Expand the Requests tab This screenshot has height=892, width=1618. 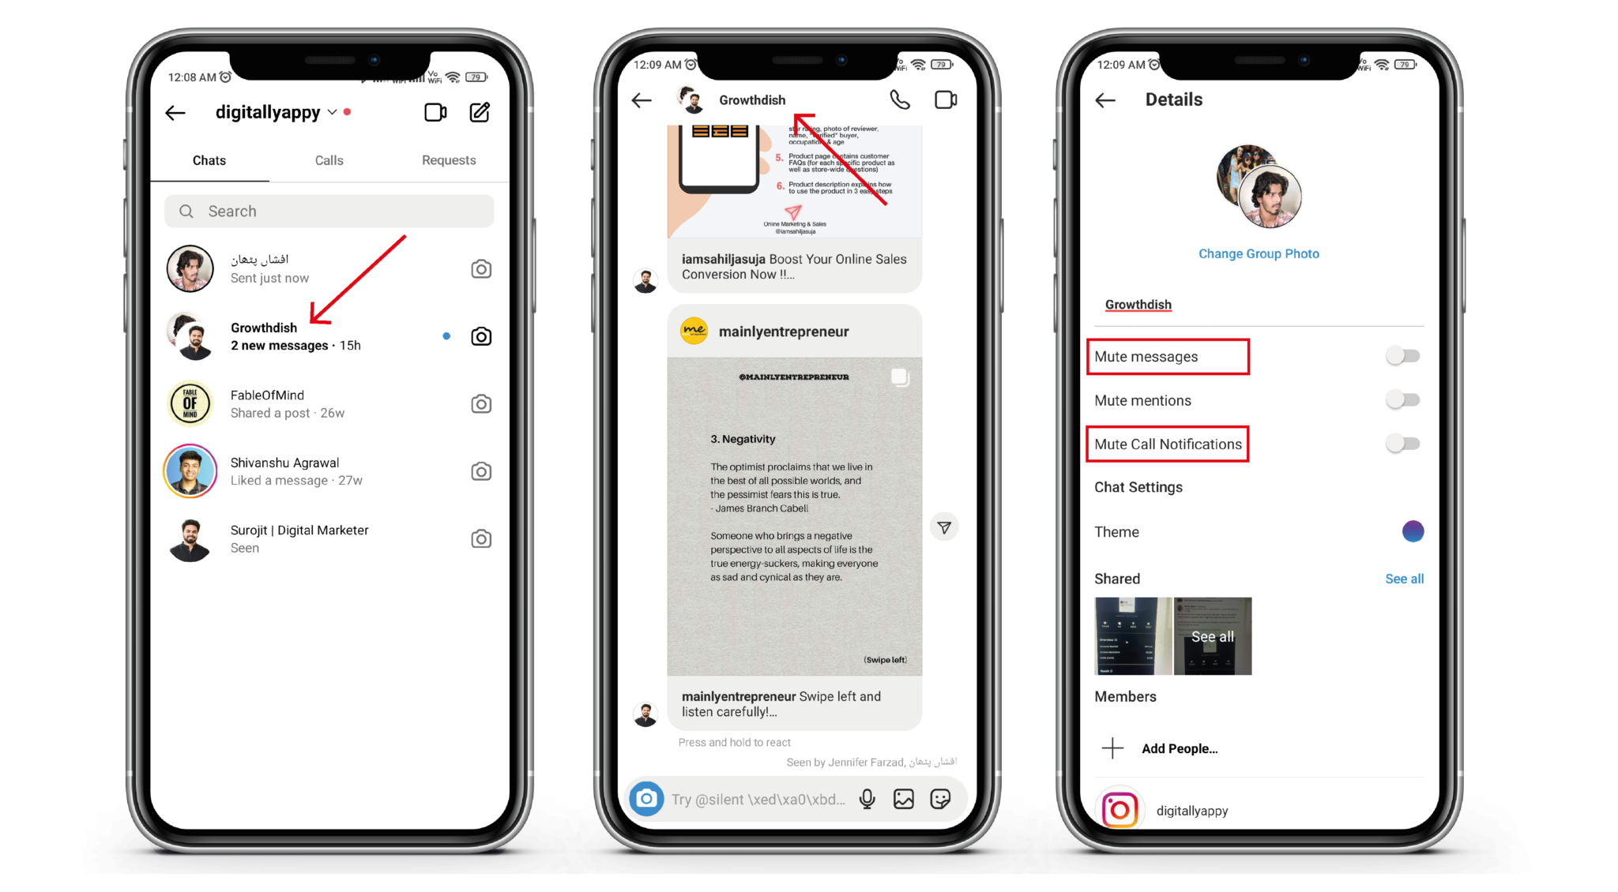[x=449, y=159]
